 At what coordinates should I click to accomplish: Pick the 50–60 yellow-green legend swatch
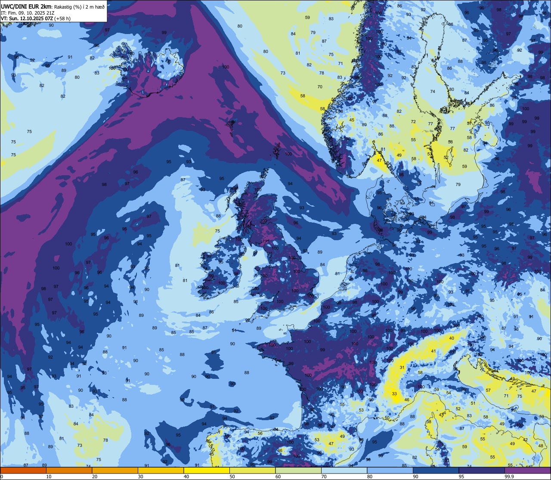click(252, 471)
